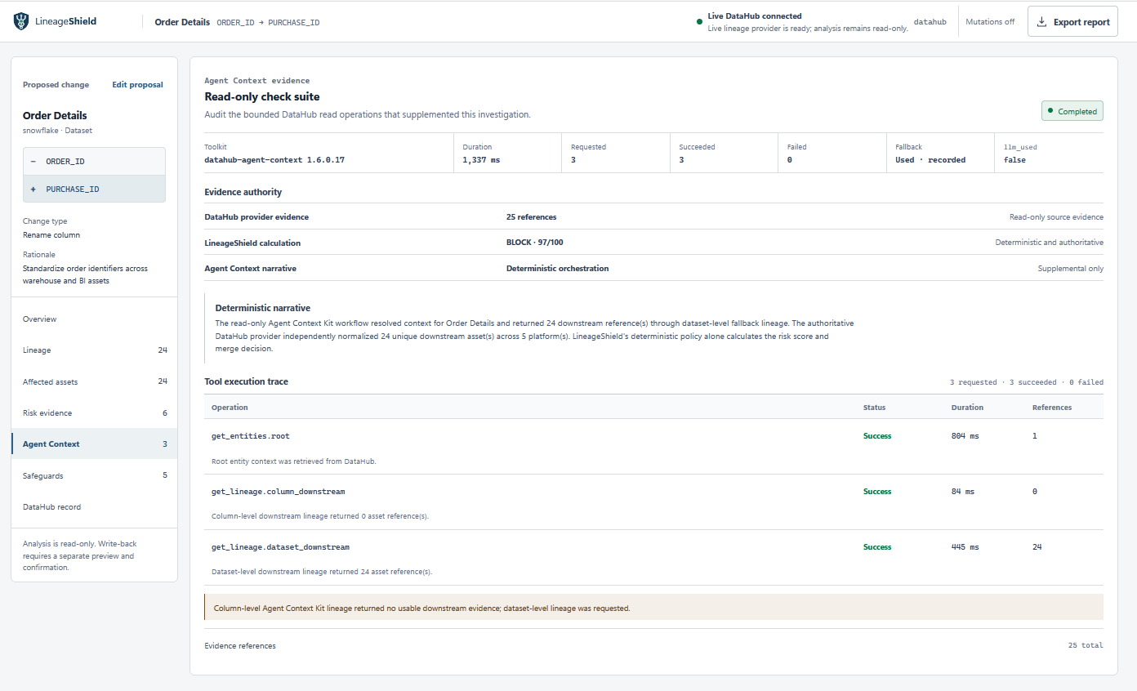
Task: Click the Deterministic orchestration value
Action: [557, 268]
